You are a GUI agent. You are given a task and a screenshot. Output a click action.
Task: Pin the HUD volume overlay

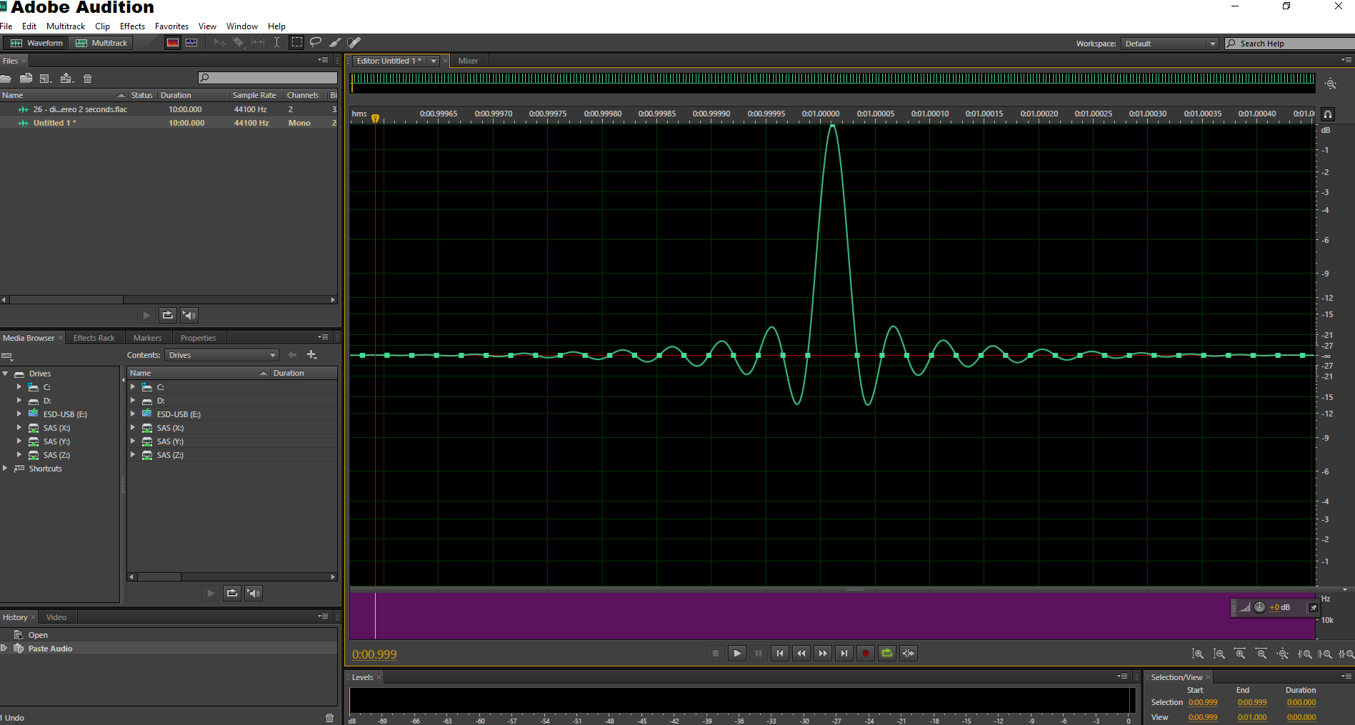click(1313, 608)
